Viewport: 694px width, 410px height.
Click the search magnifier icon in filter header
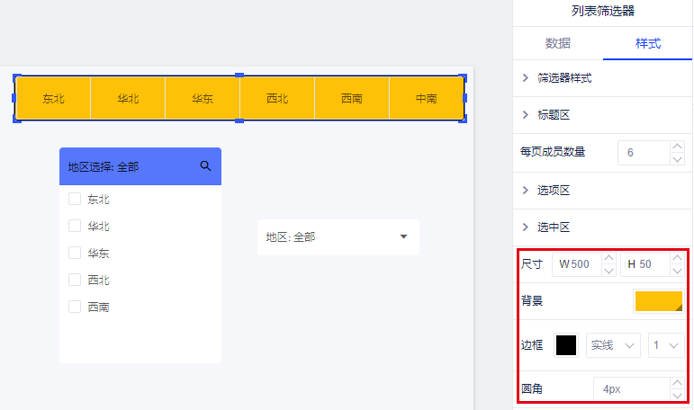point(205,165)
